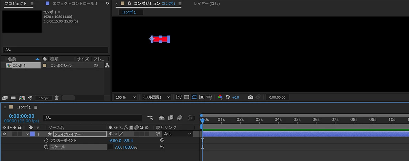Click the label tag column header icon
The height and width of the screenshot is (161, 409).
pyautogui.click(x=31, y=127)
